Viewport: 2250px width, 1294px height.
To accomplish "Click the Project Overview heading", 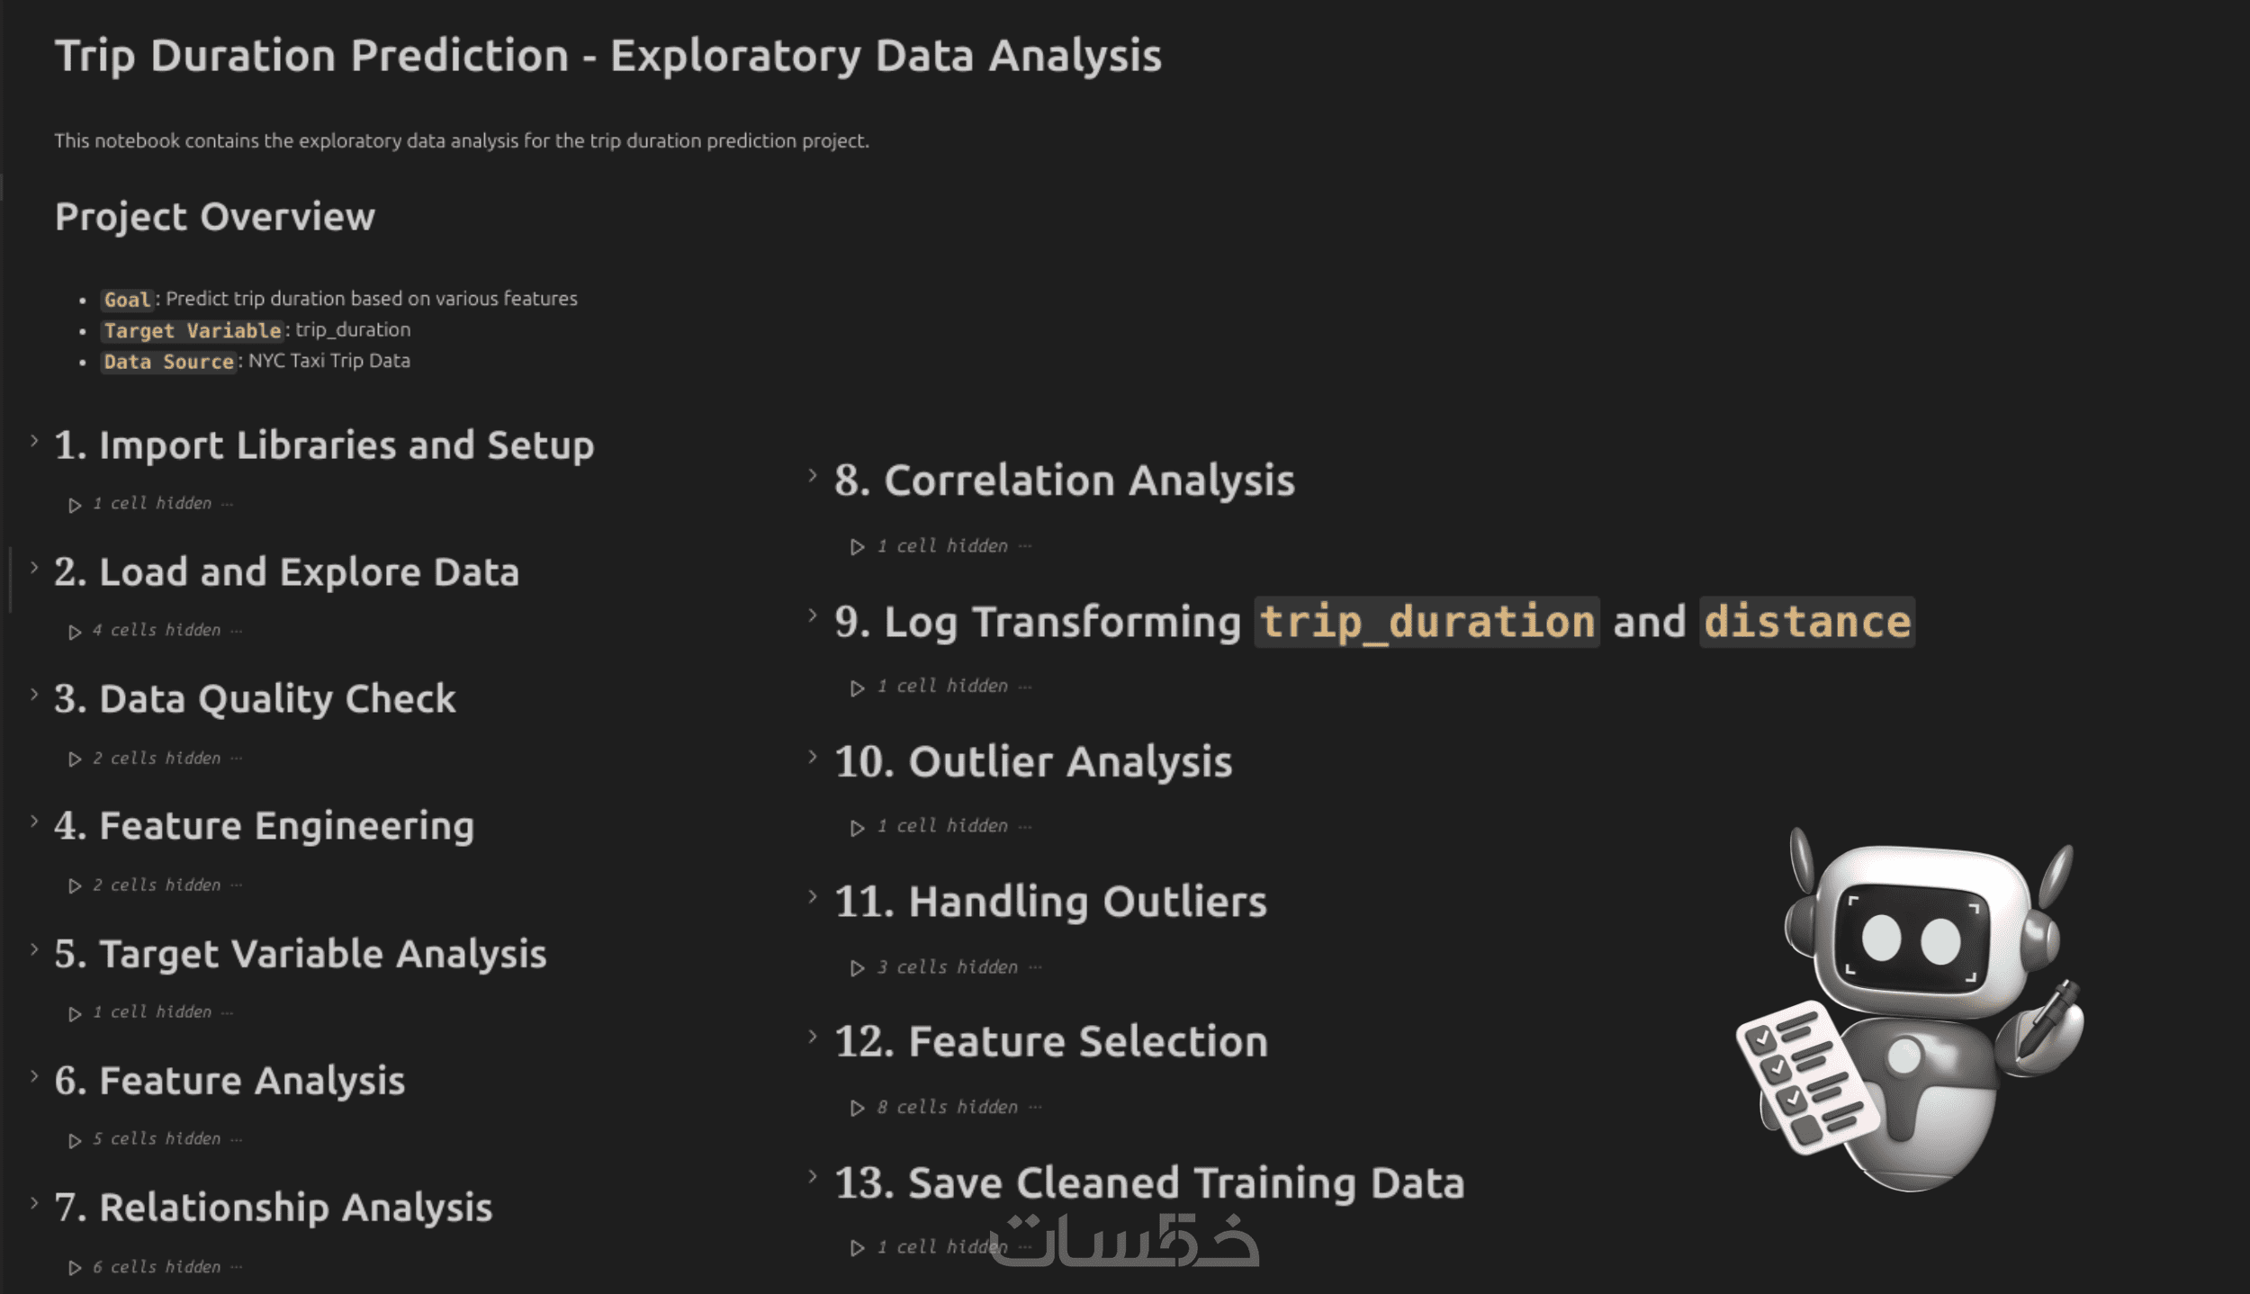I will click(215, 217).
